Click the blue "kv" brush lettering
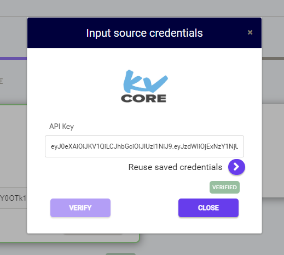Screen dimensions: 284x255 click(145, 81)
